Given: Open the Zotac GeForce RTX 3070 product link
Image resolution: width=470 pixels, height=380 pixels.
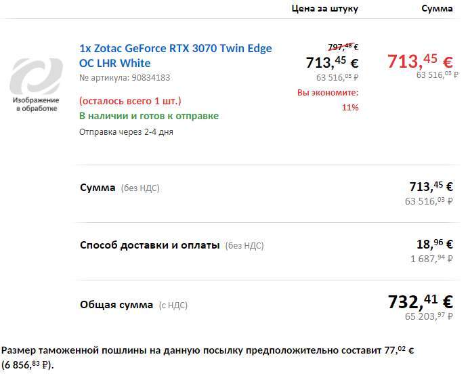Looking at the screenshot, I should pyautogui.click(x=175, y=55).
